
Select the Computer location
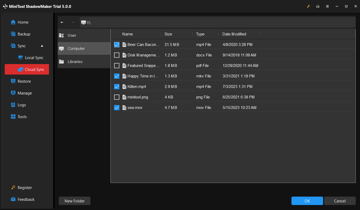click(84, 49)
